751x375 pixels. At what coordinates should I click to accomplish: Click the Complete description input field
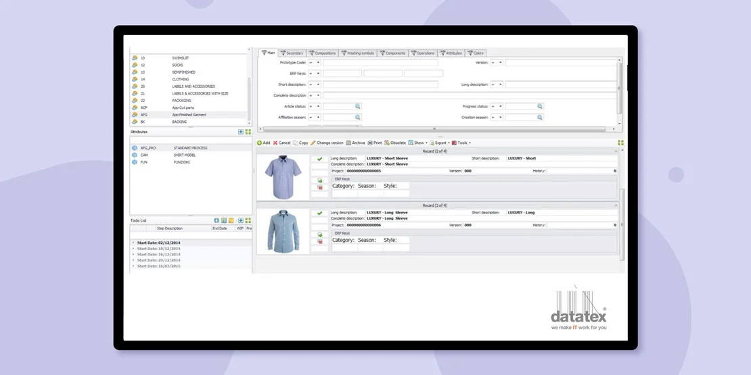point(470,95)
